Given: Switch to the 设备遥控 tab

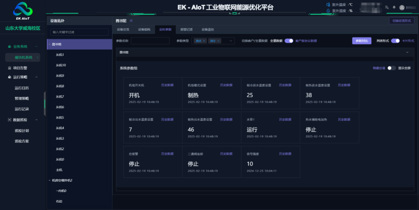Looking at the screenshot, I should [208, 29].
